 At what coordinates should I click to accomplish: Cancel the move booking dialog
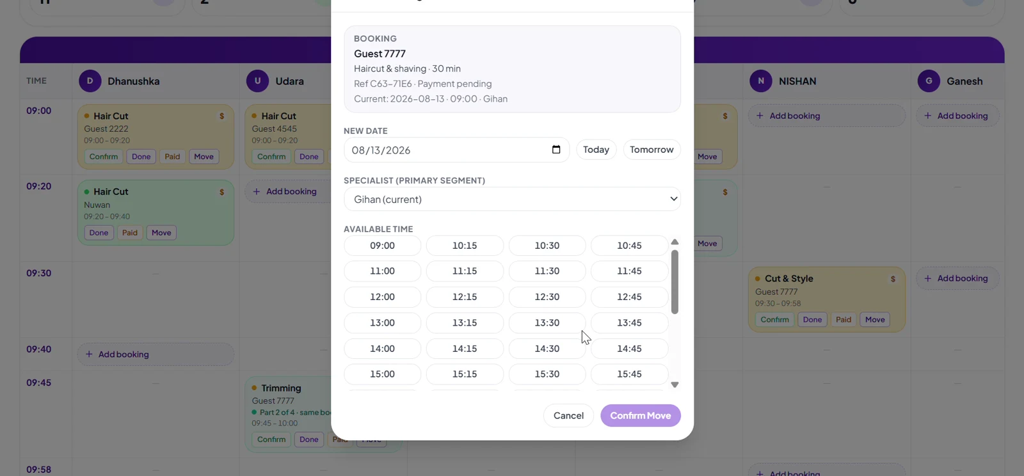point(568,416)
